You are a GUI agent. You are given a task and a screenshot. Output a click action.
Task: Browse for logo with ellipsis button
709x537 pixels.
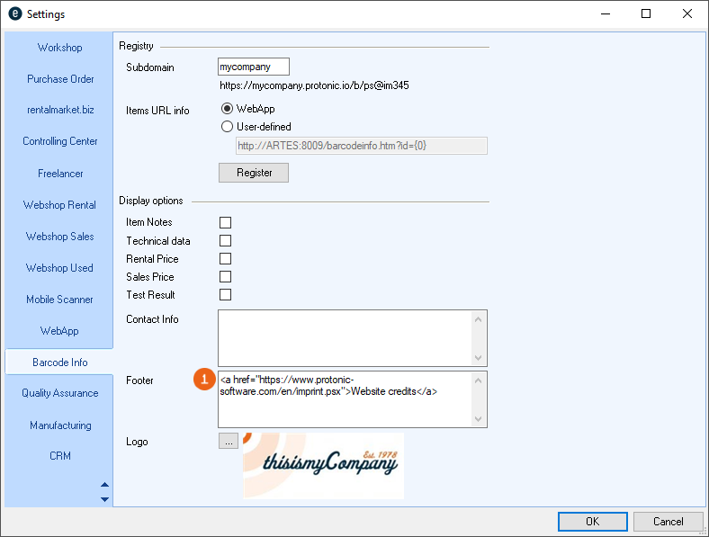coord(229,442)
